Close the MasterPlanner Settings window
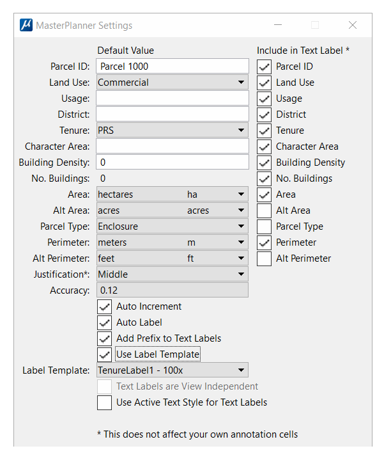Viewport: 384px width, 460px height. 353,25
